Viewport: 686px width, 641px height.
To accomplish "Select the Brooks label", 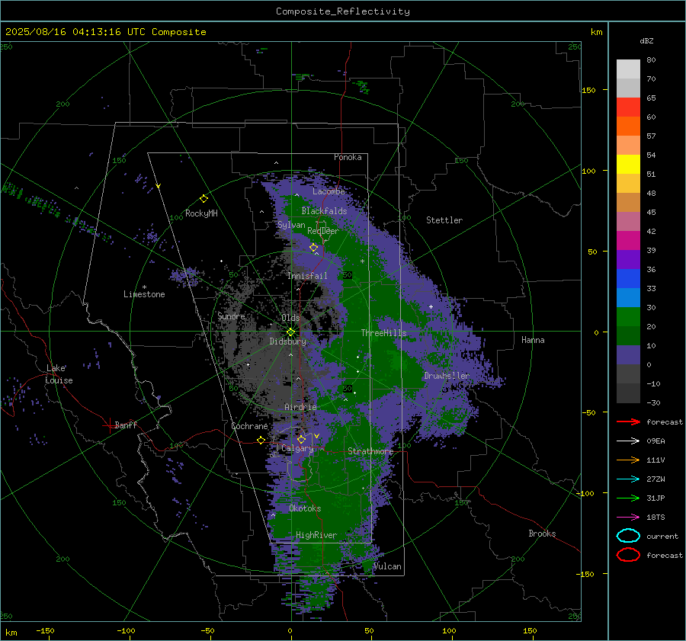I will coord(542,534).
